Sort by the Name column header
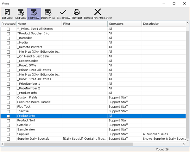The height and width of the screenshot is (152, 190). pyautogui.click(x=39, y=24)
